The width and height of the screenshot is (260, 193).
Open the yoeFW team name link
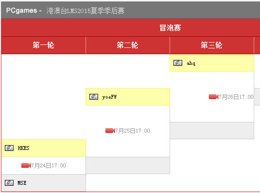click(109, 97)
